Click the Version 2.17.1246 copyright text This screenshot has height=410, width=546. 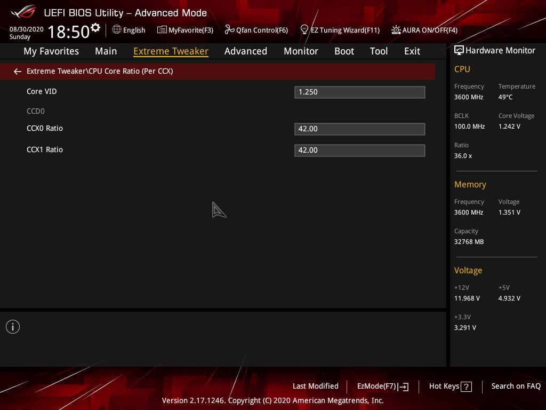coord(272,400)
